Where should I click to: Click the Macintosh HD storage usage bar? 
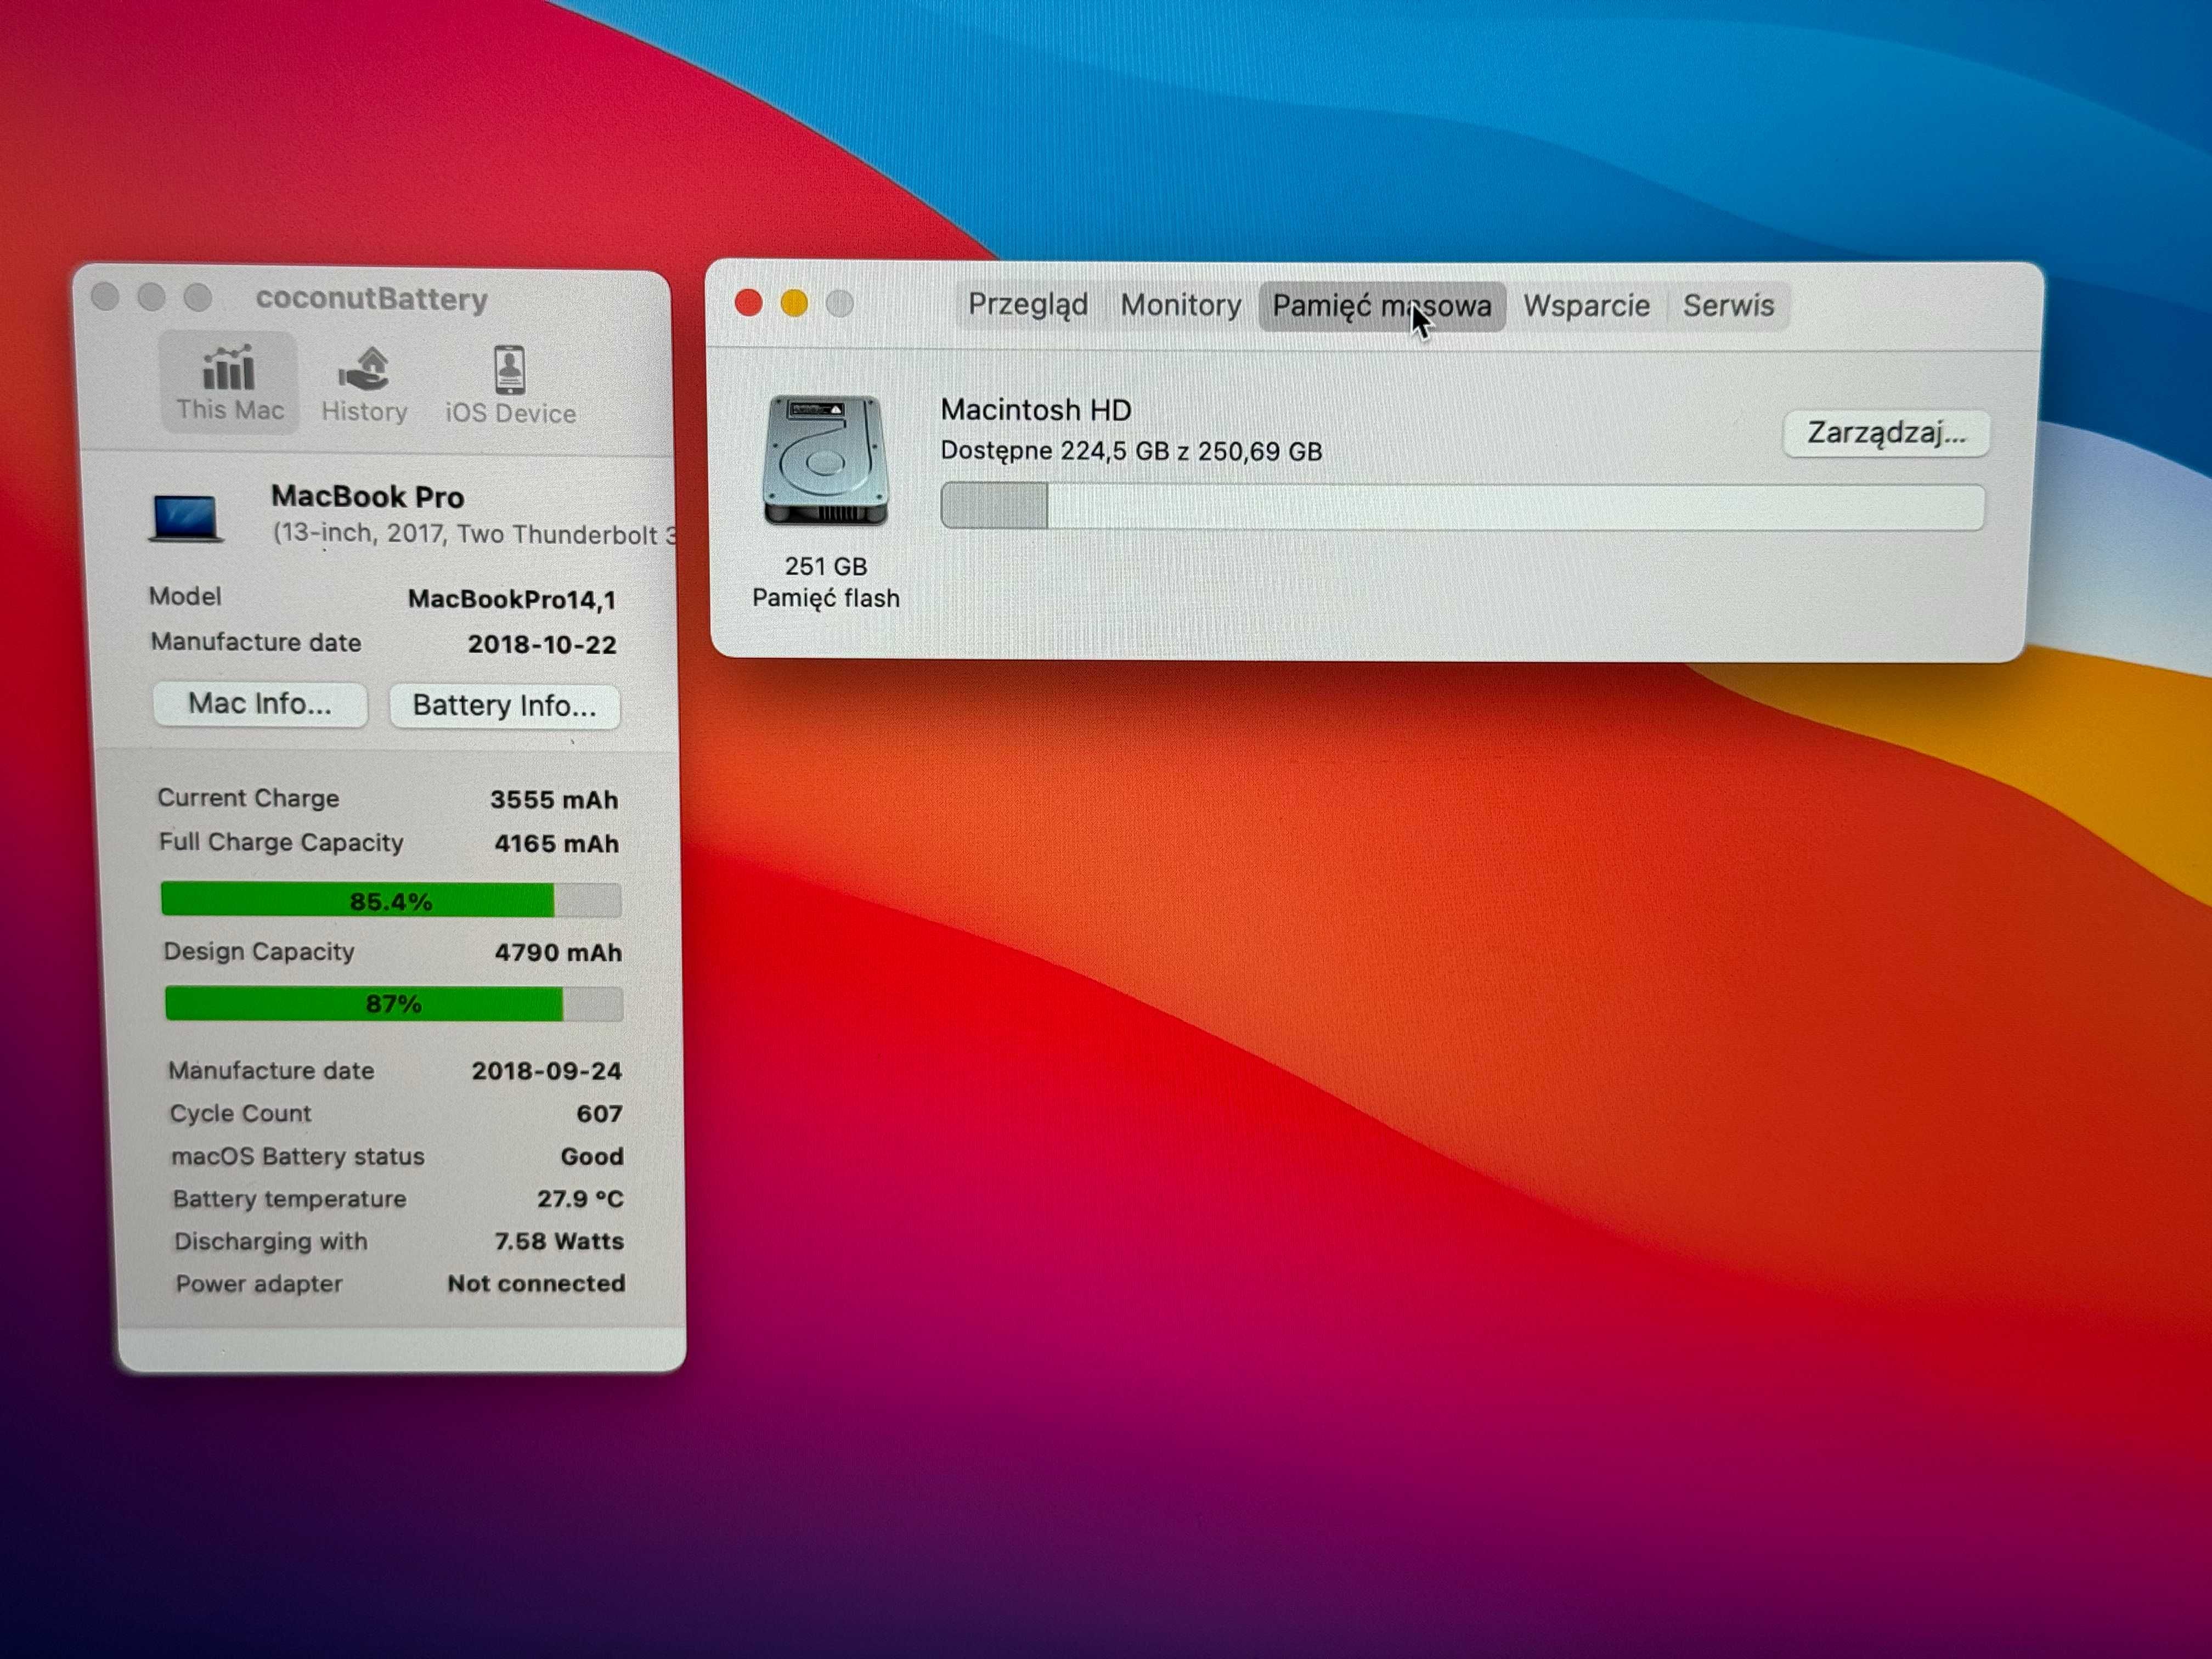[x=1462, y=507]
